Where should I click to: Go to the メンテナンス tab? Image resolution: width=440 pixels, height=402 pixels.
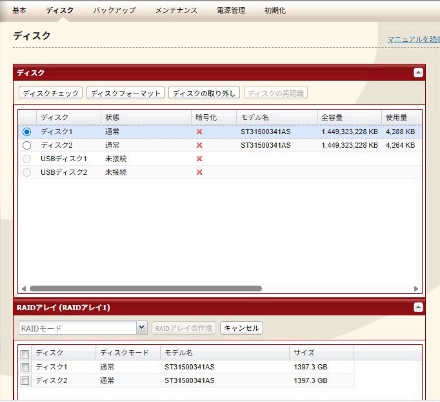click(176, 10)
